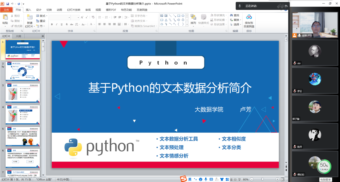Switch to the 插入 ribbon tab
This screenshot has width=340, height=182.
coord(28,10)
